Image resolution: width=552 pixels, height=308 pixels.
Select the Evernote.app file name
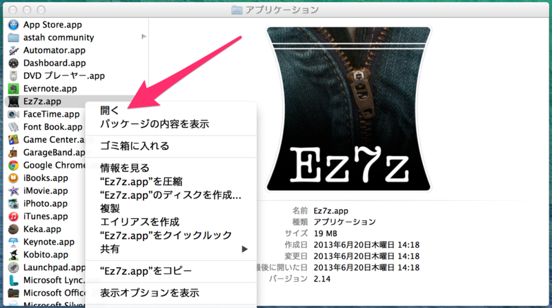(50, 88)
